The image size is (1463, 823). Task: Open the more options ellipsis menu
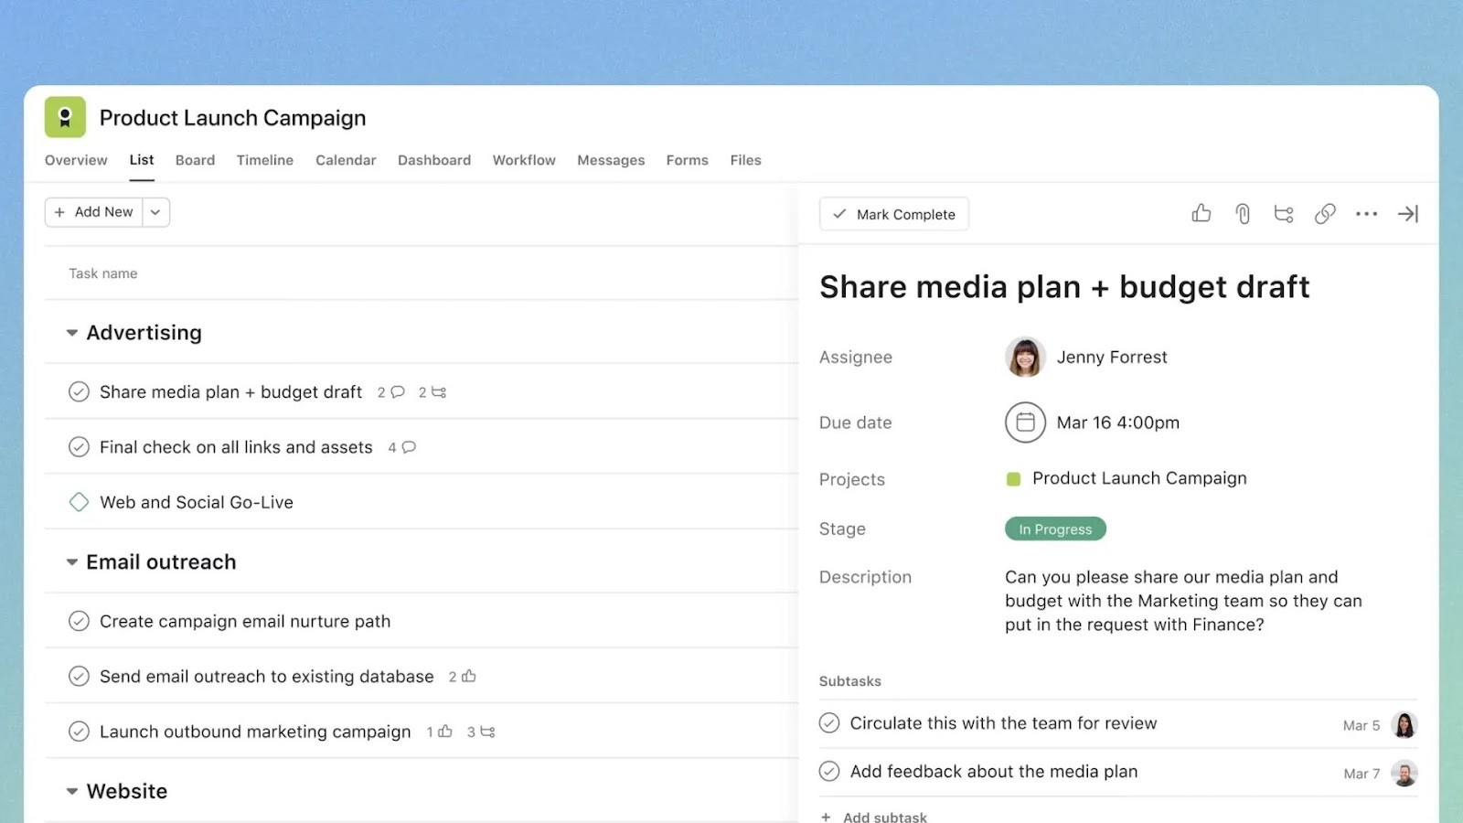pyautogui.click(x=1366, y=213)
